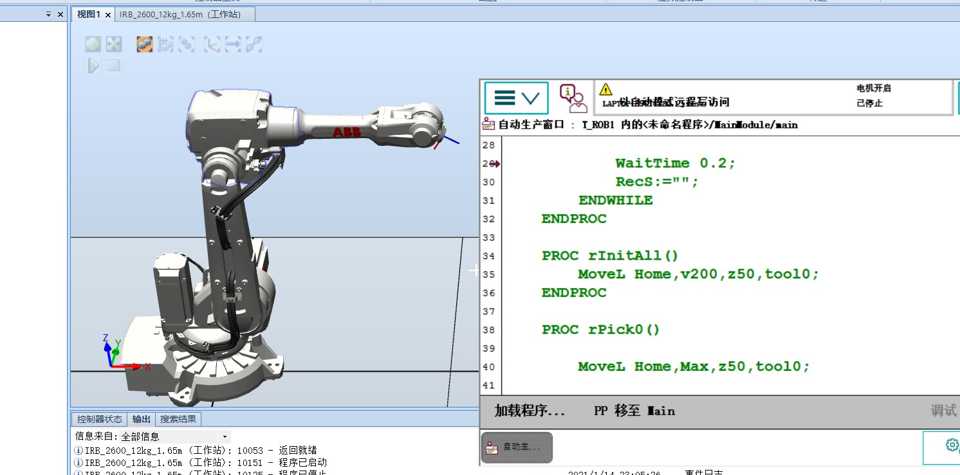The image size is (960, 475).
Task: Click MoveL Home,Max,z50,tool0; line
Action: 694,366
